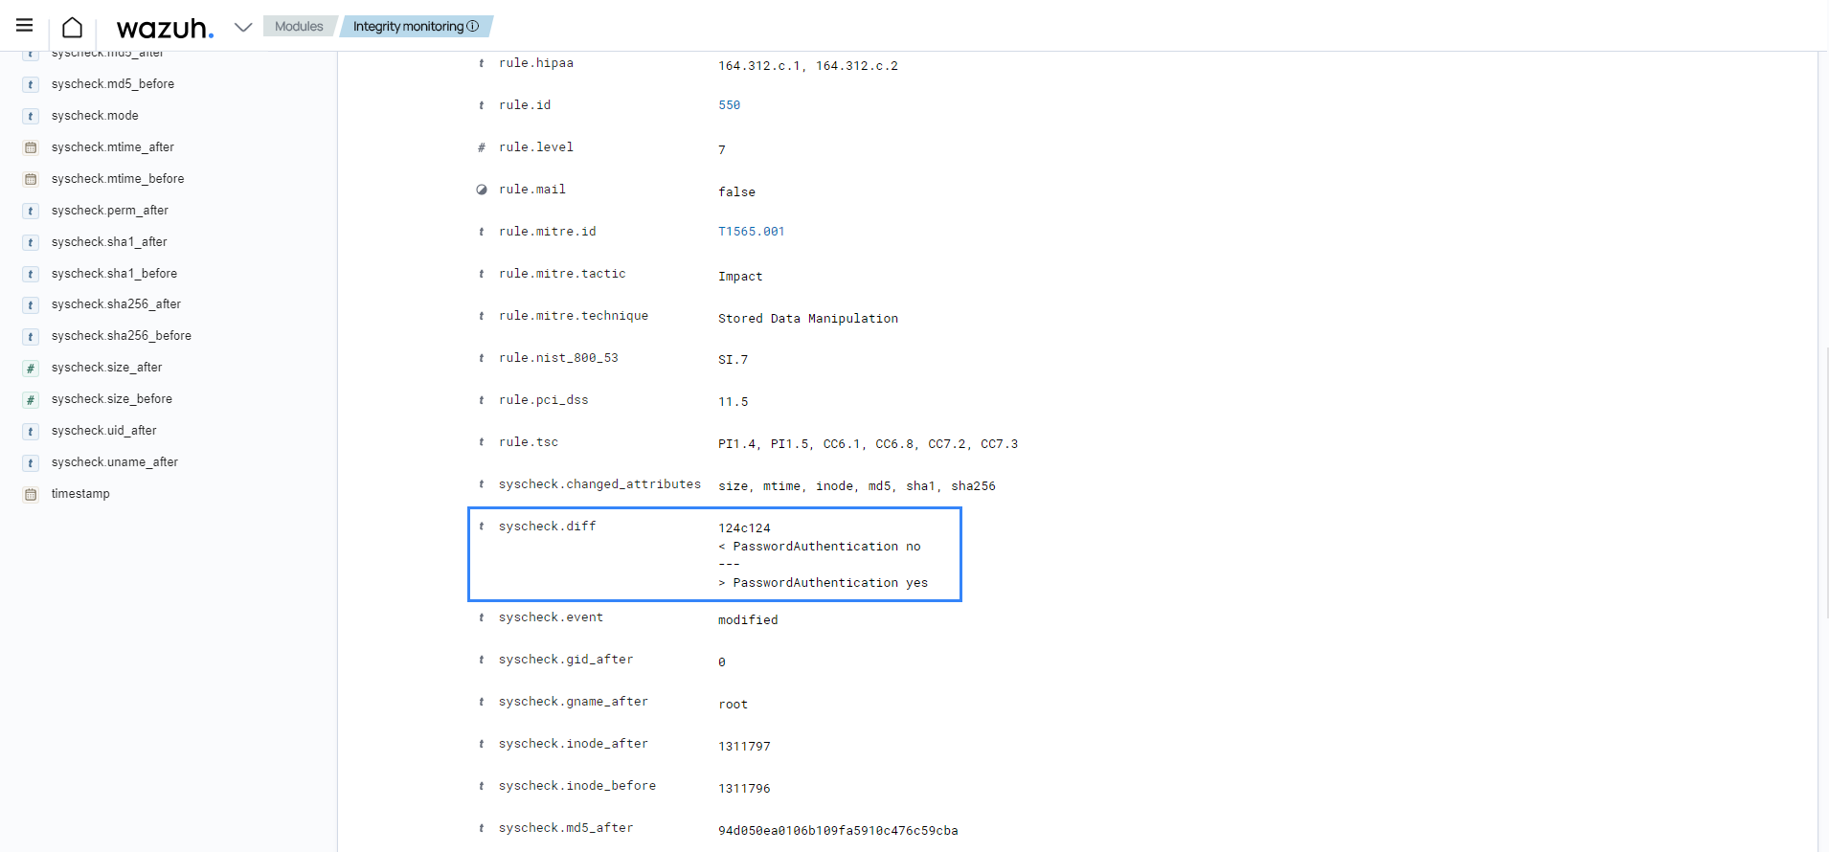Click the value Stored Data Manipulation
The image size is (1829, 852).
pyautogui.click(x=808, y=319)
